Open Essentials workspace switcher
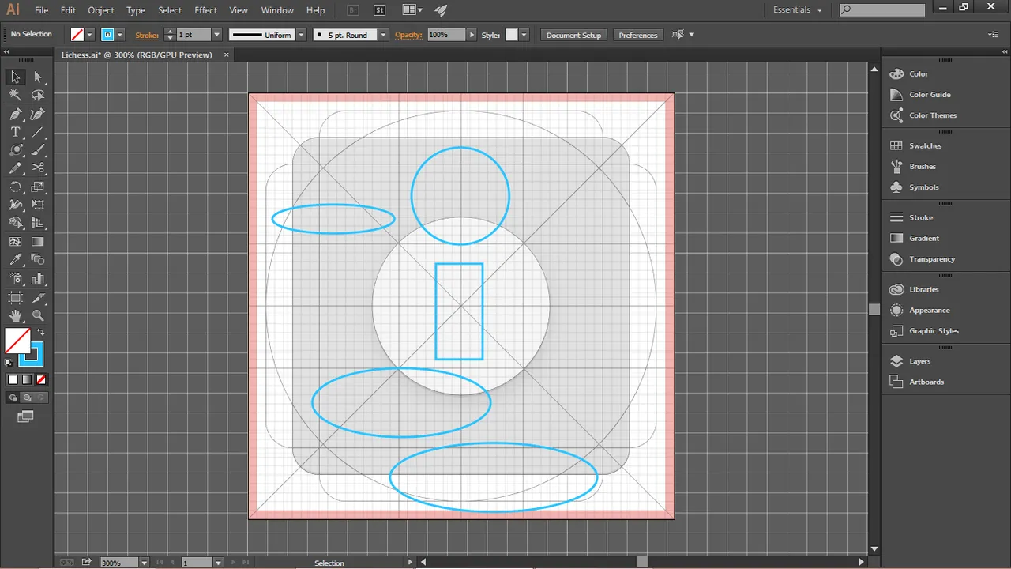This screenshot has height=569, width=1011. pos(798,10)
